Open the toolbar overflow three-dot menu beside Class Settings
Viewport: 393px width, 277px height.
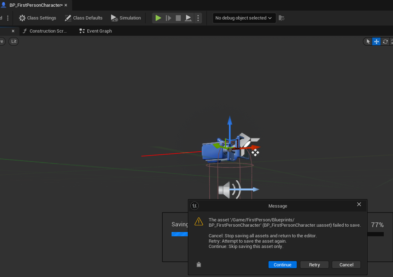[x=8, y=18]
